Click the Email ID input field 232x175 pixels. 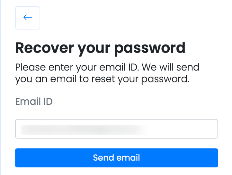116,129
